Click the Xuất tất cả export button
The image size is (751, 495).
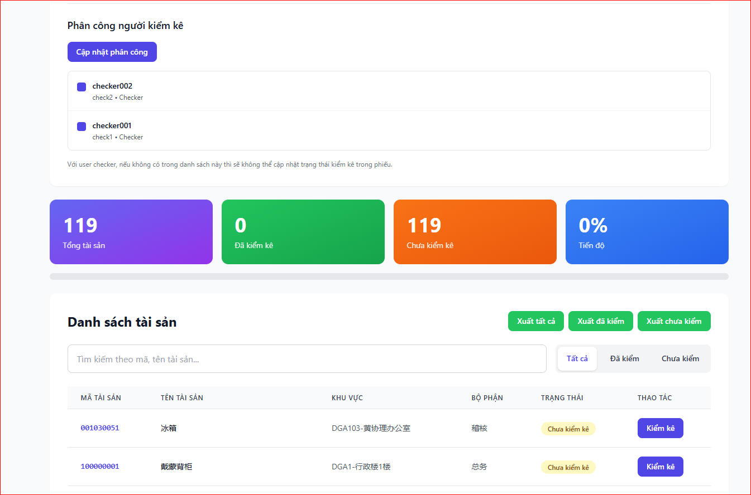[x=535, y=321]
